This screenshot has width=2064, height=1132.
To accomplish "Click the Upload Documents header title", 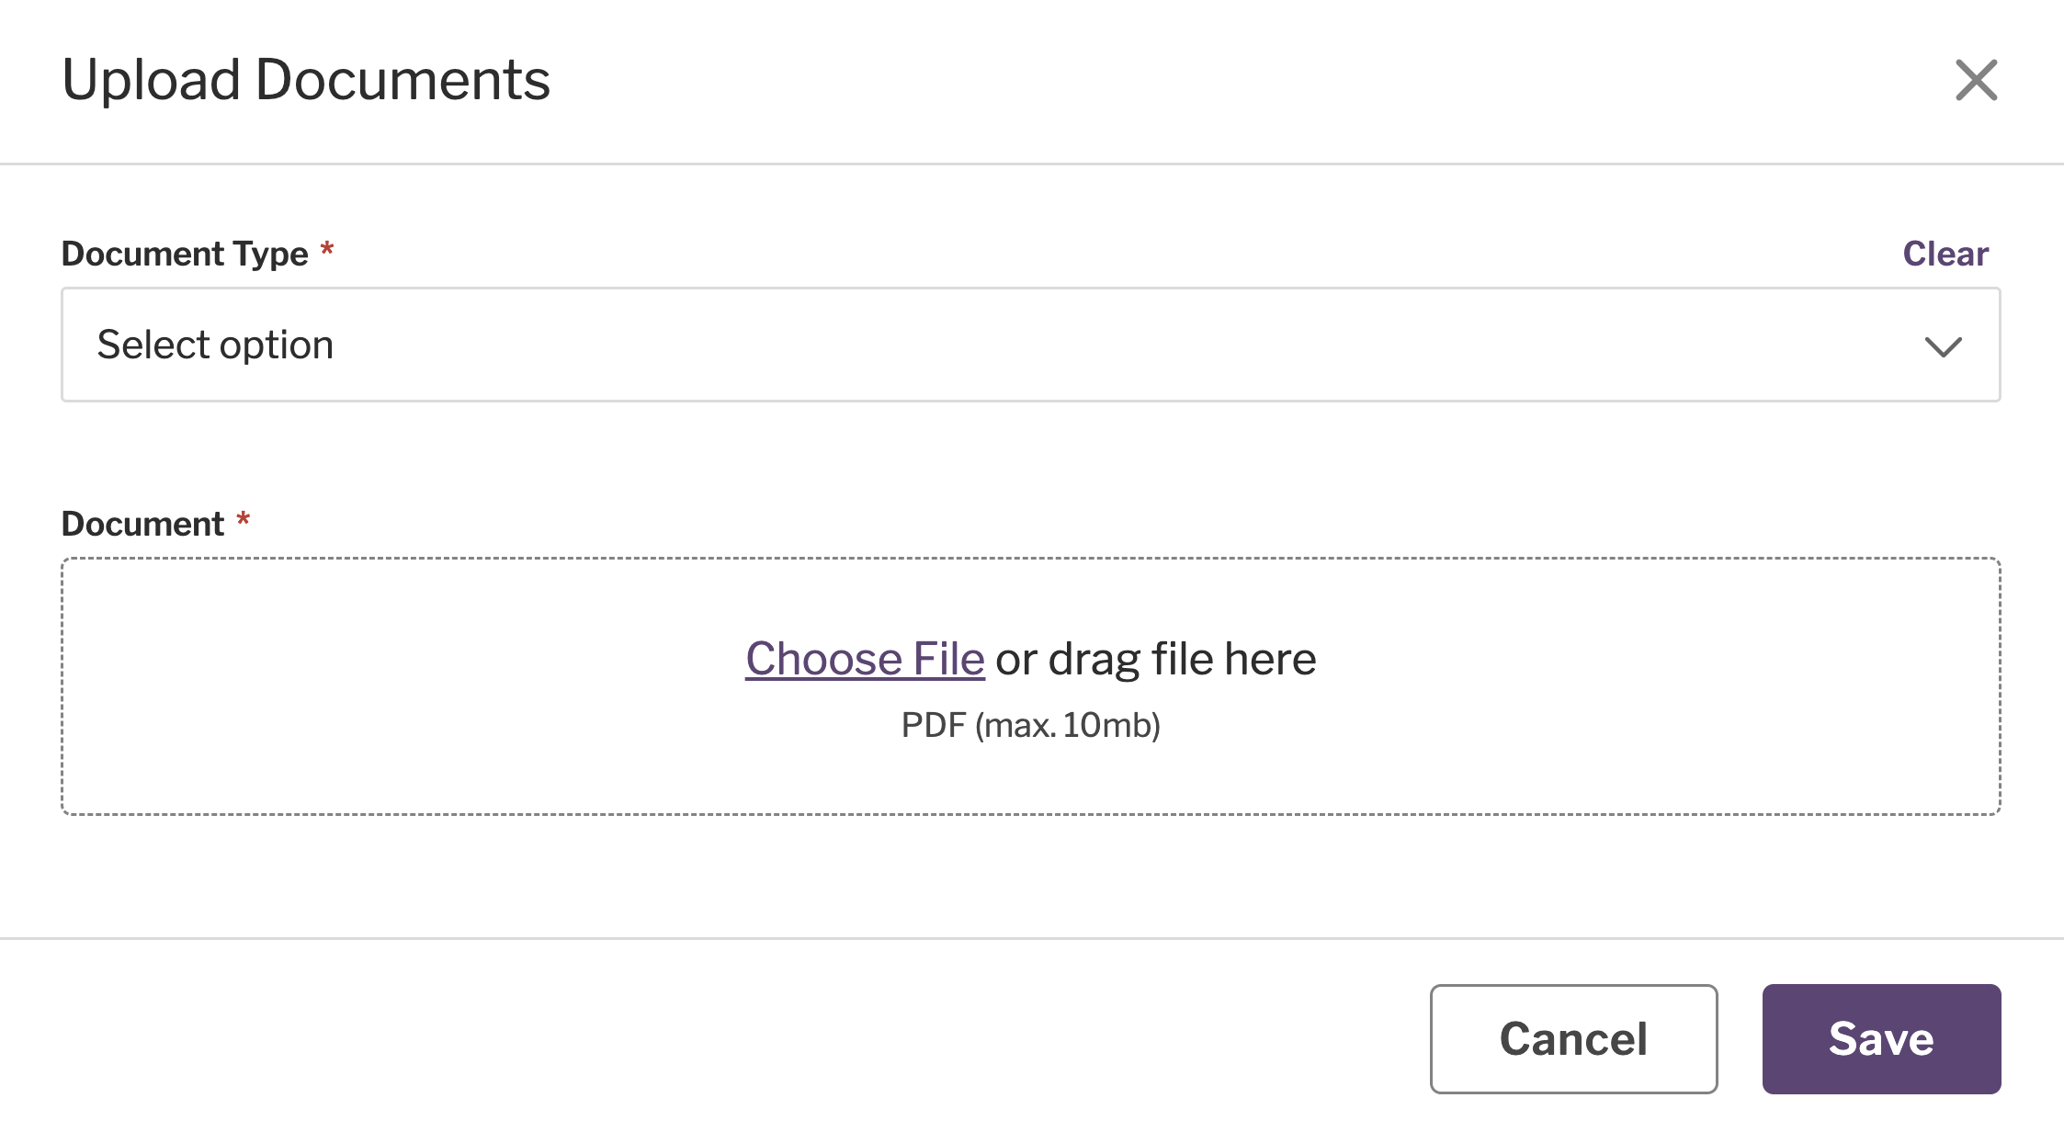I will tap(306, 80).
